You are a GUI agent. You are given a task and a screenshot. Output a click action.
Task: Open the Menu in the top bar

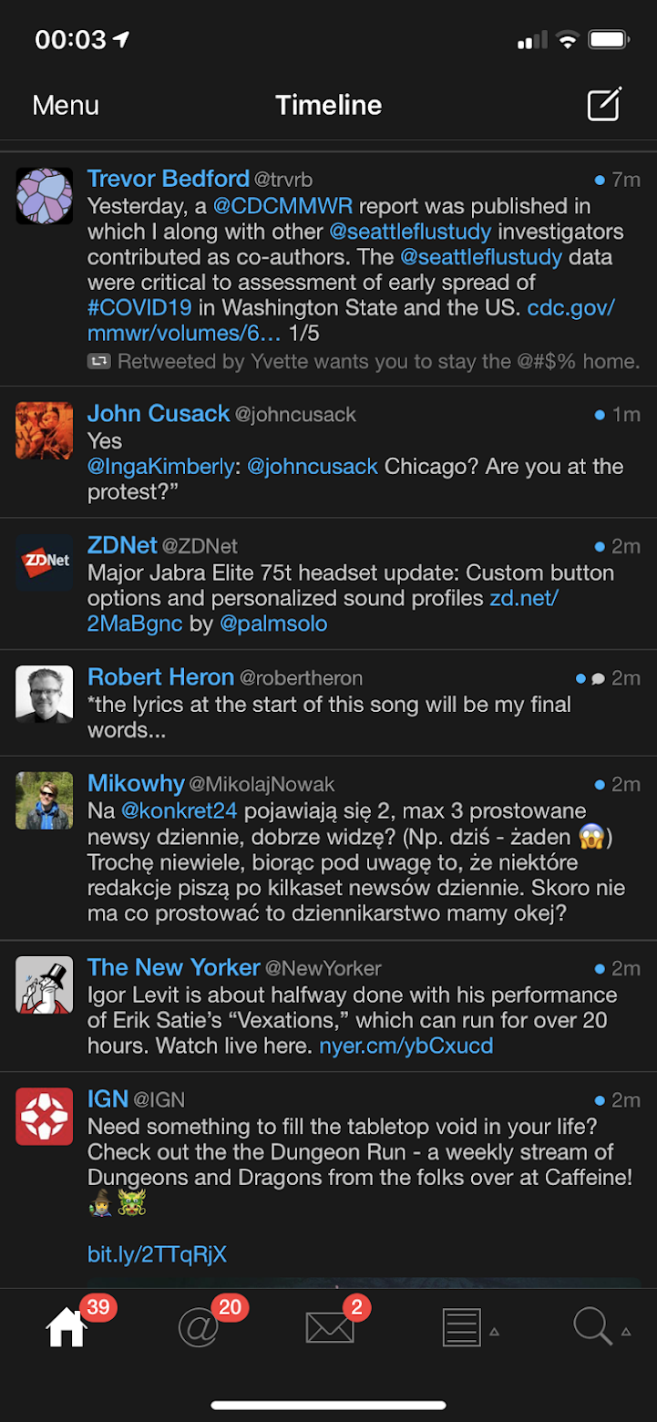click(x=66, y=105)
